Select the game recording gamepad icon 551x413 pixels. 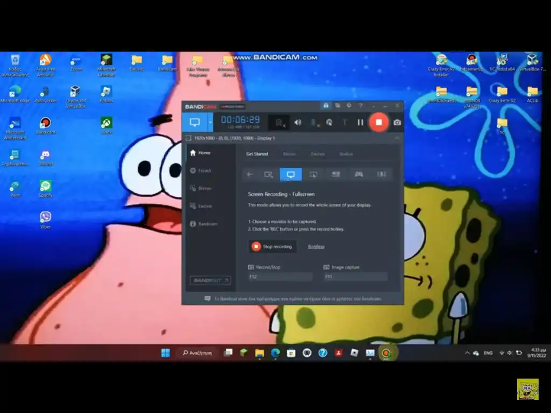[x=358, y=174]
